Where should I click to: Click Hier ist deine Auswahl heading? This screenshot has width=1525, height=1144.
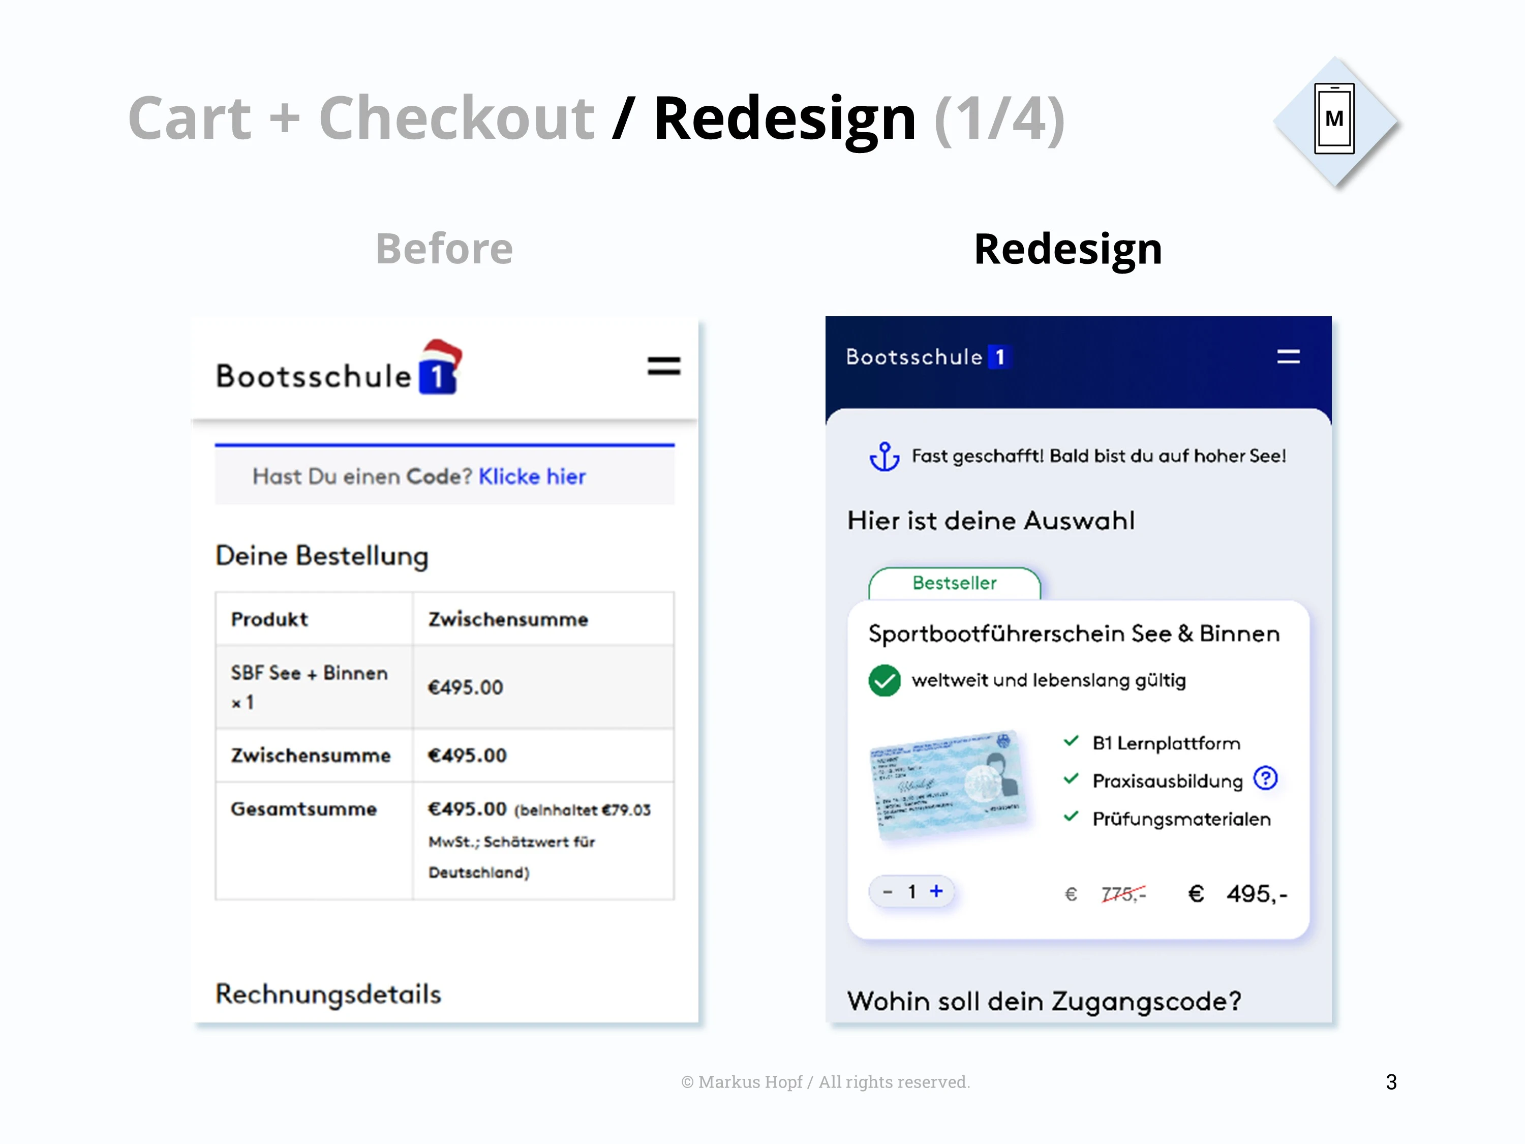tap(991, 521)
